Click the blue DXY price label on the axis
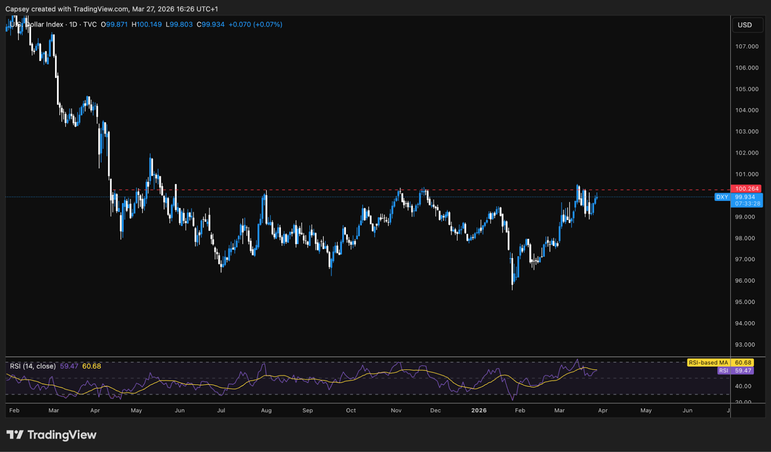Viewport: 771px width, 452px height. click(x=744, y=197)
